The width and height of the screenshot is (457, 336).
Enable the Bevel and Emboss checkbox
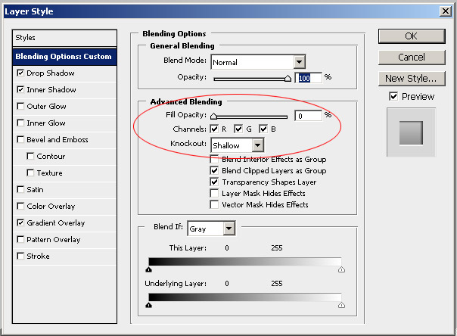click(x=20, y=139)
